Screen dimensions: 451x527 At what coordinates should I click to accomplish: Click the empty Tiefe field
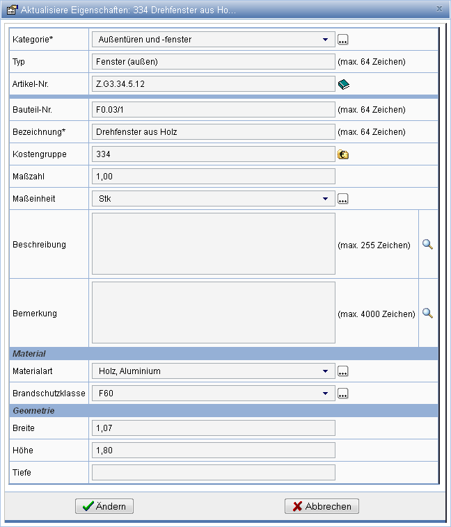click(x=213, y=473)
